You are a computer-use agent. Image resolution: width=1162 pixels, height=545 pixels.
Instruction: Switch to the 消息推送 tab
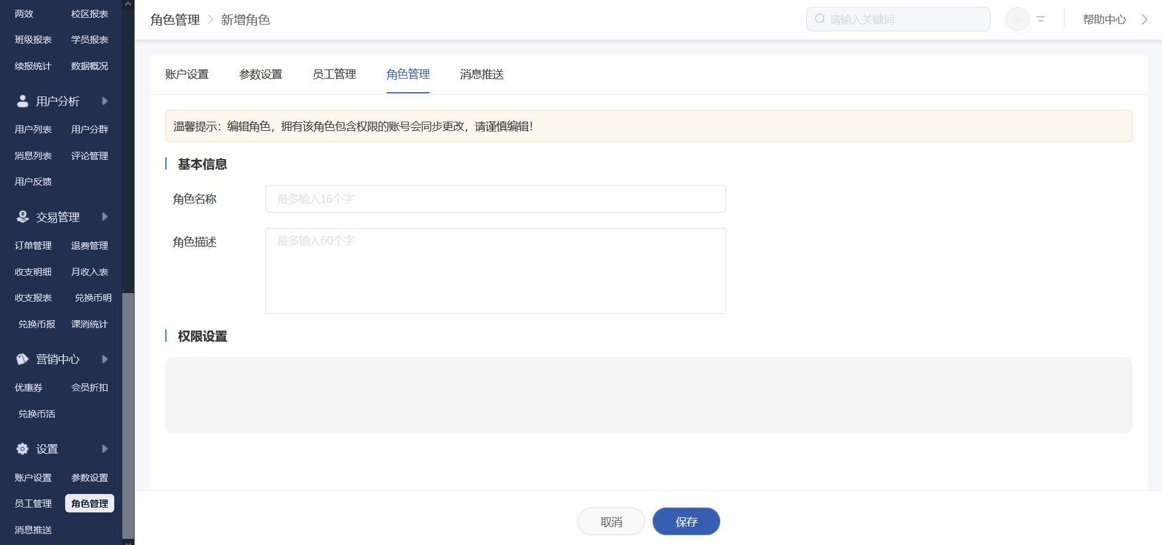[x=482, y=74]
